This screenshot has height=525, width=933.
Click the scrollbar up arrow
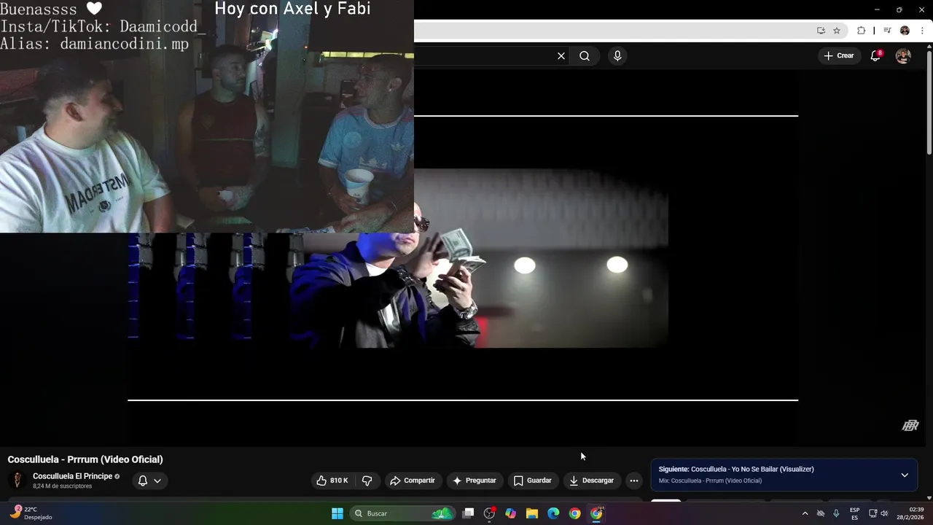click(x=929, y=47)
